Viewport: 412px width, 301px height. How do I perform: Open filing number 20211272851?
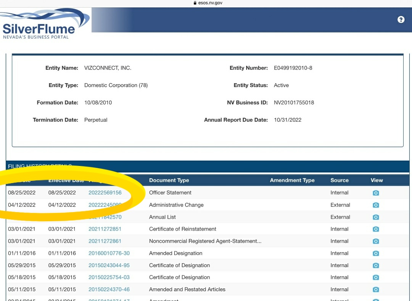tap(105, 229)
